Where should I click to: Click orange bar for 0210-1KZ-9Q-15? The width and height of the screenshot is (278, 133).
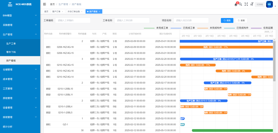(x=198, y=65)
